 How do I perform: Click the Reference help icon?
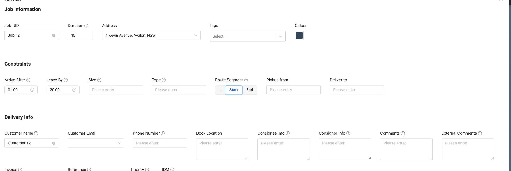click(89, 169)
